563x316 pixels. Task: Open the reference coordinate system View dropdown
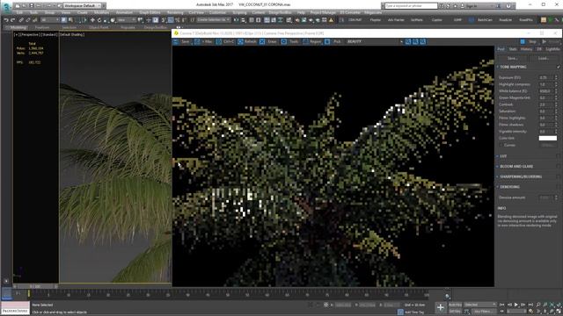(x=127, y=20)
